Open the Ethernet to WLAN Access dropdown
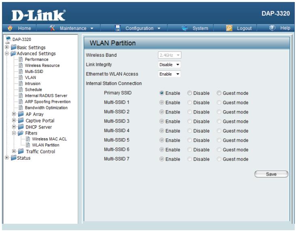Image resolution: width=296 pixels, height=231 pixels. 169,74
